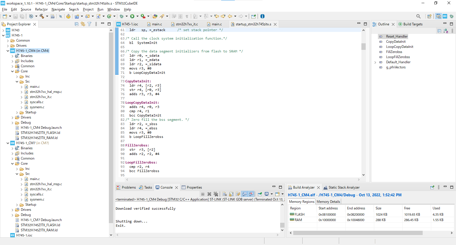Switch to the H745-1.ioc editor tab
This screenshot has width=456, height=245.
click(130, 24)
